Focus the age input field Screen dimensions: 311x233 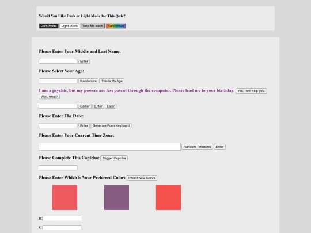(x=58, y=81)
